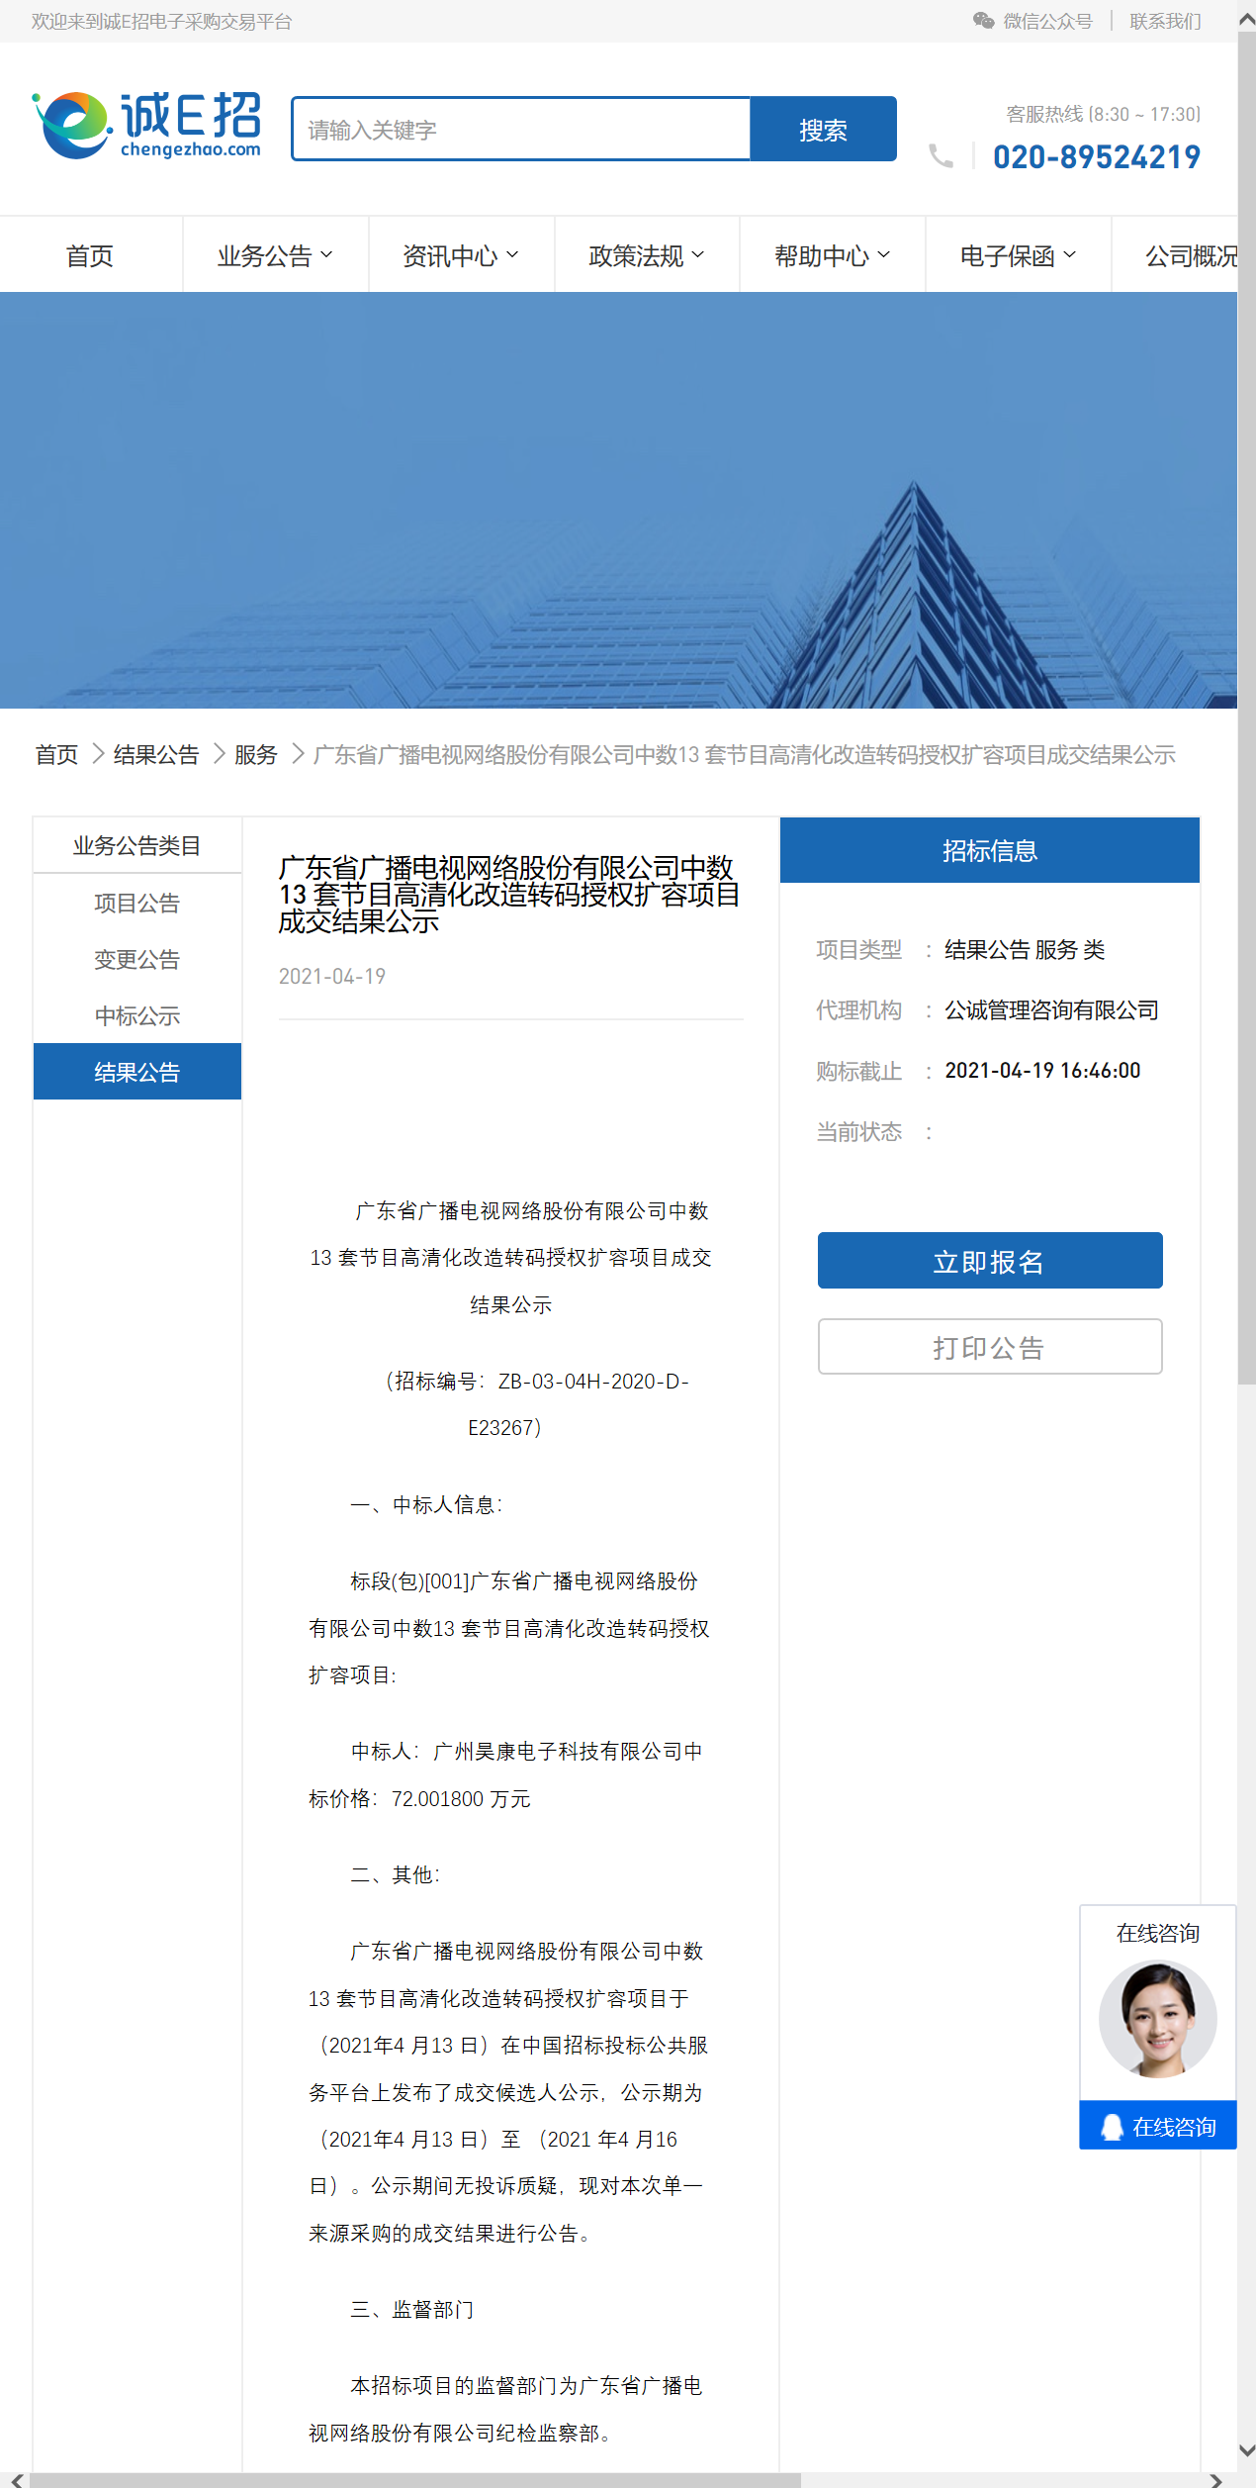Click the 客服热线 (8:30 ~ 17:30) text
Screen dimensions: 1256x2488
(1103, 115)
